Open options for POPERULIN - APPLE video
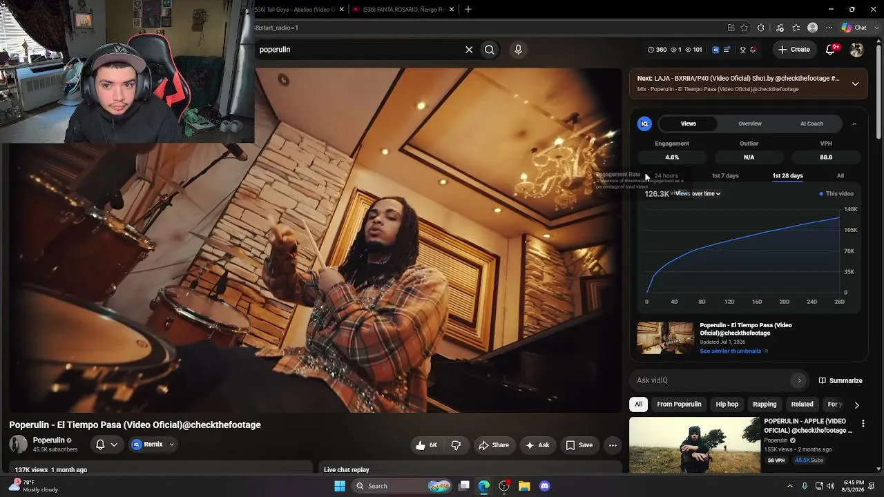The height and width of the screenshot is (497, 884). point(863,423)
